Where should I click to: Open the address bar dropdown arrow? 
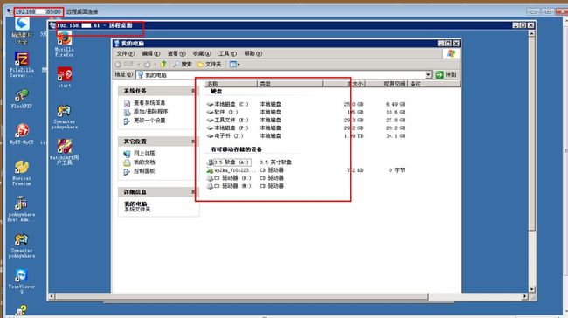point(428,74)
